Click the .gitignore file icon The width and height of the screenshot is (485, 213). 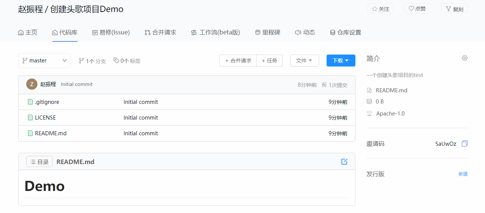click(30, 102)
